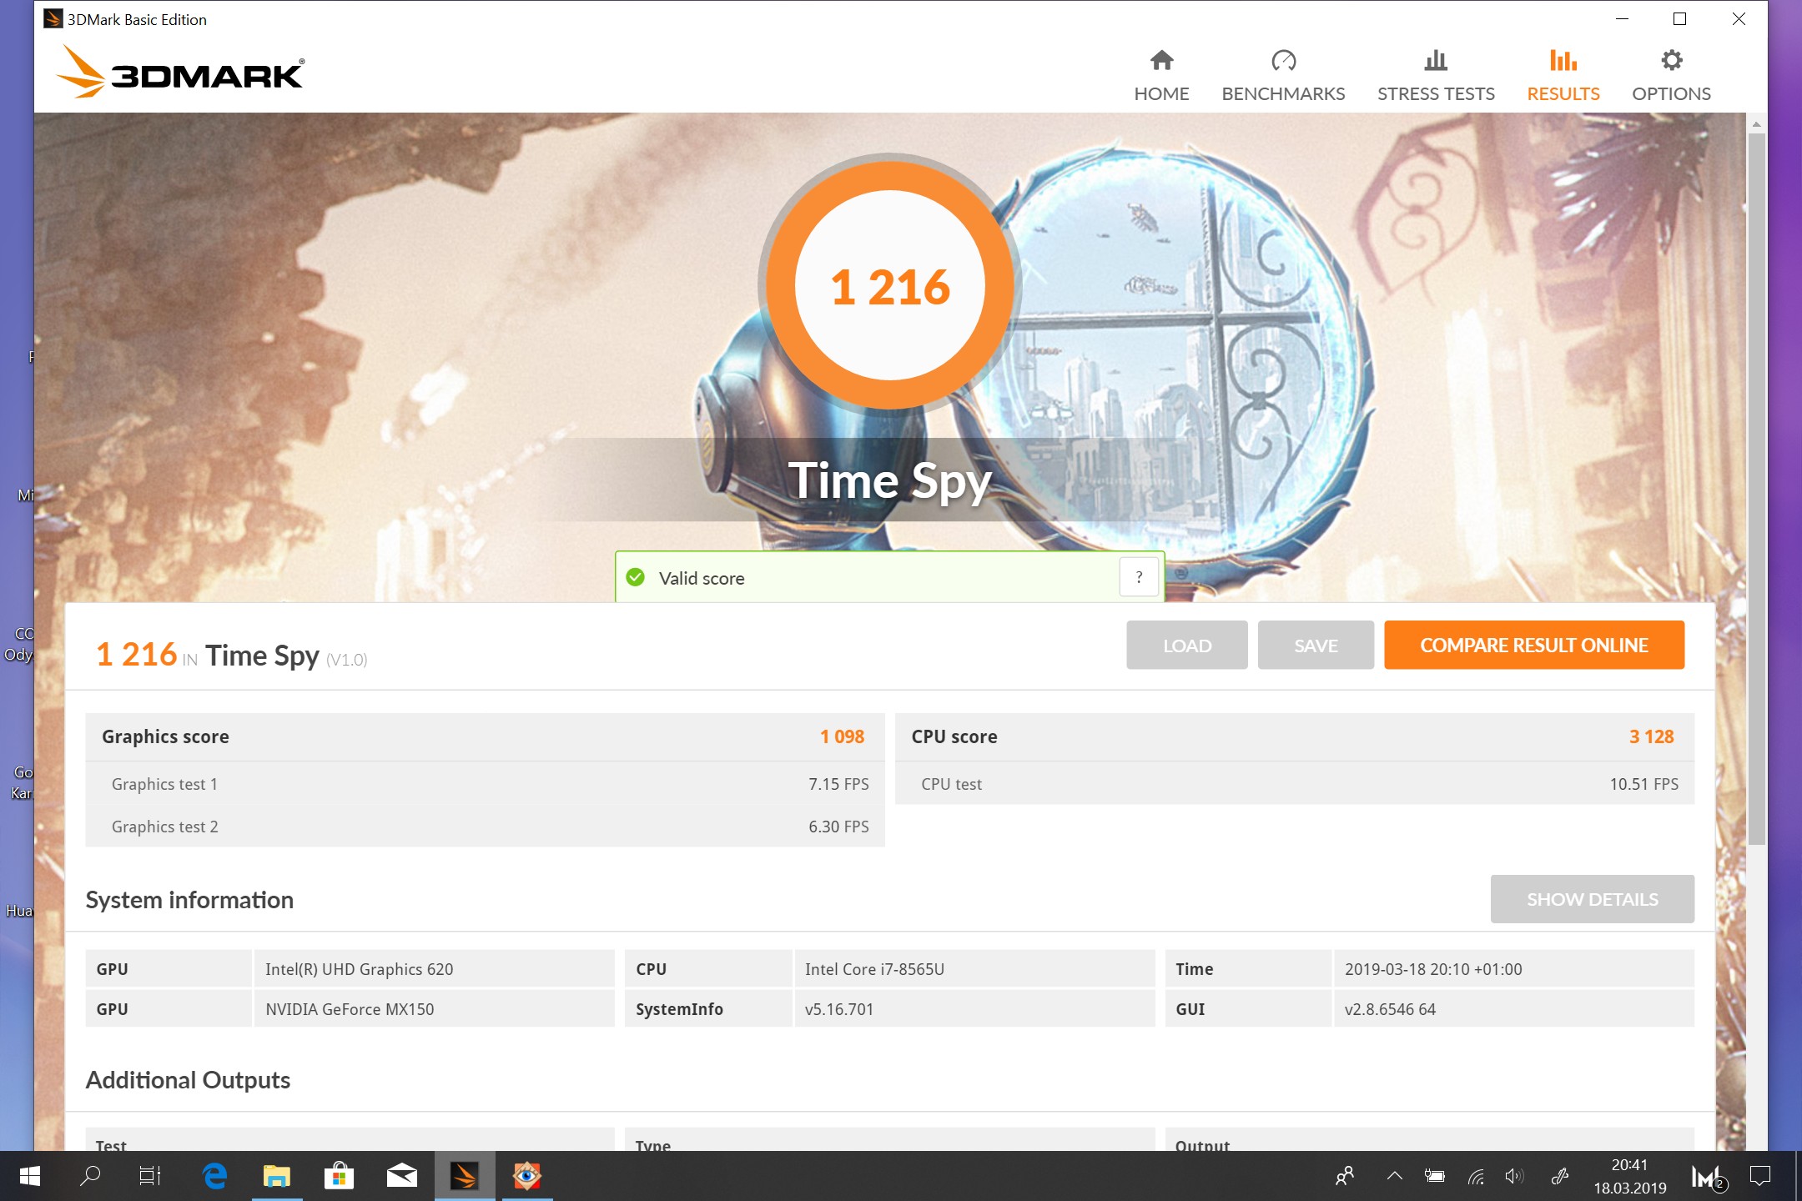Open the People icon in tray

tap(1345, 1176)
